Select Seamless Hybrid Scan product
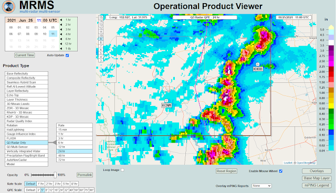336x193 pixels. (x=26, y=82)
